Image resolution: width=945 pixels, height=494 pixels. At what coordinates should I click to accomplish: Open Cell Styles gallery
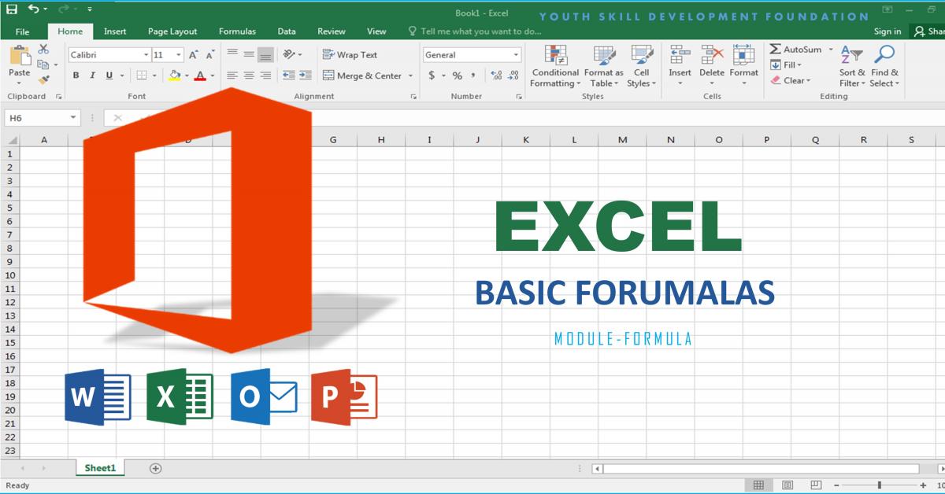pos(642,66)
